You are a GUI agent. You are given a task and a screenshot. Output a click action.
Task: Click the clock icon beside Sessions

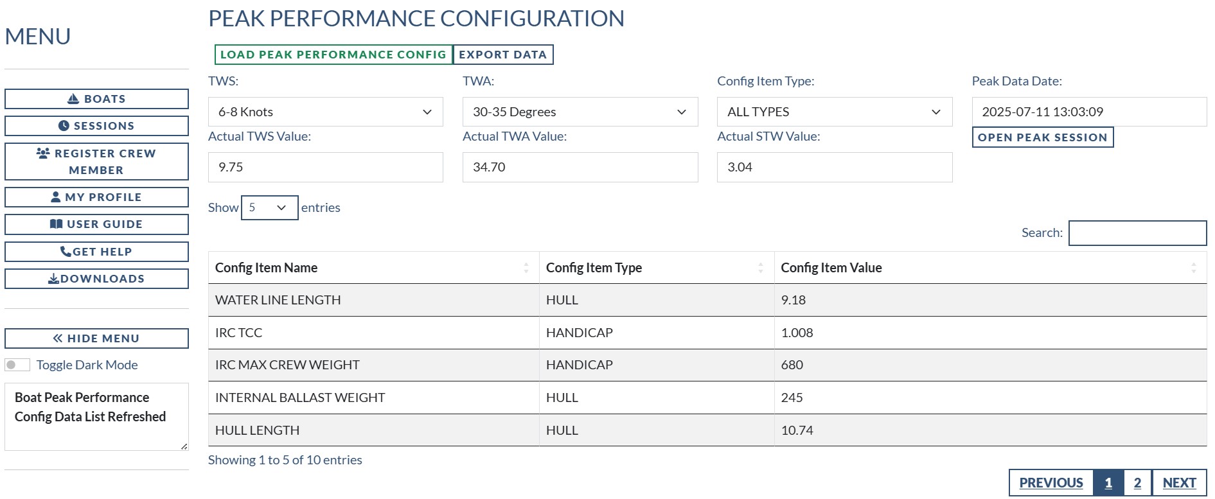tap(64, 126)
